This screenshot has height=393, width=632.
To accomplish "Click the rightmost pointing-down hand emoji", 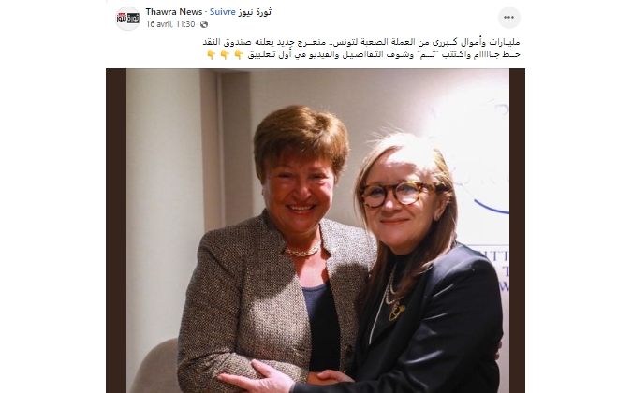I will click(x=239, y=55).
